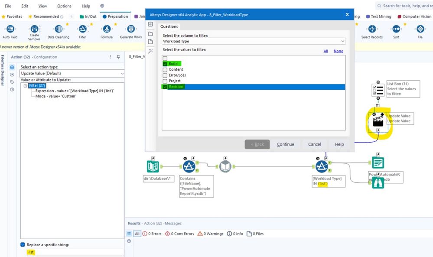
Task: Check the Content checkbox
Action: coord(165,70)
